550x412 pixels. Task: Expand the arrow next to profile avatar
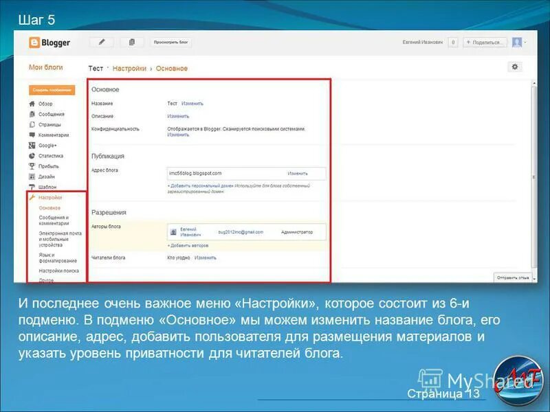click(525, 43)
